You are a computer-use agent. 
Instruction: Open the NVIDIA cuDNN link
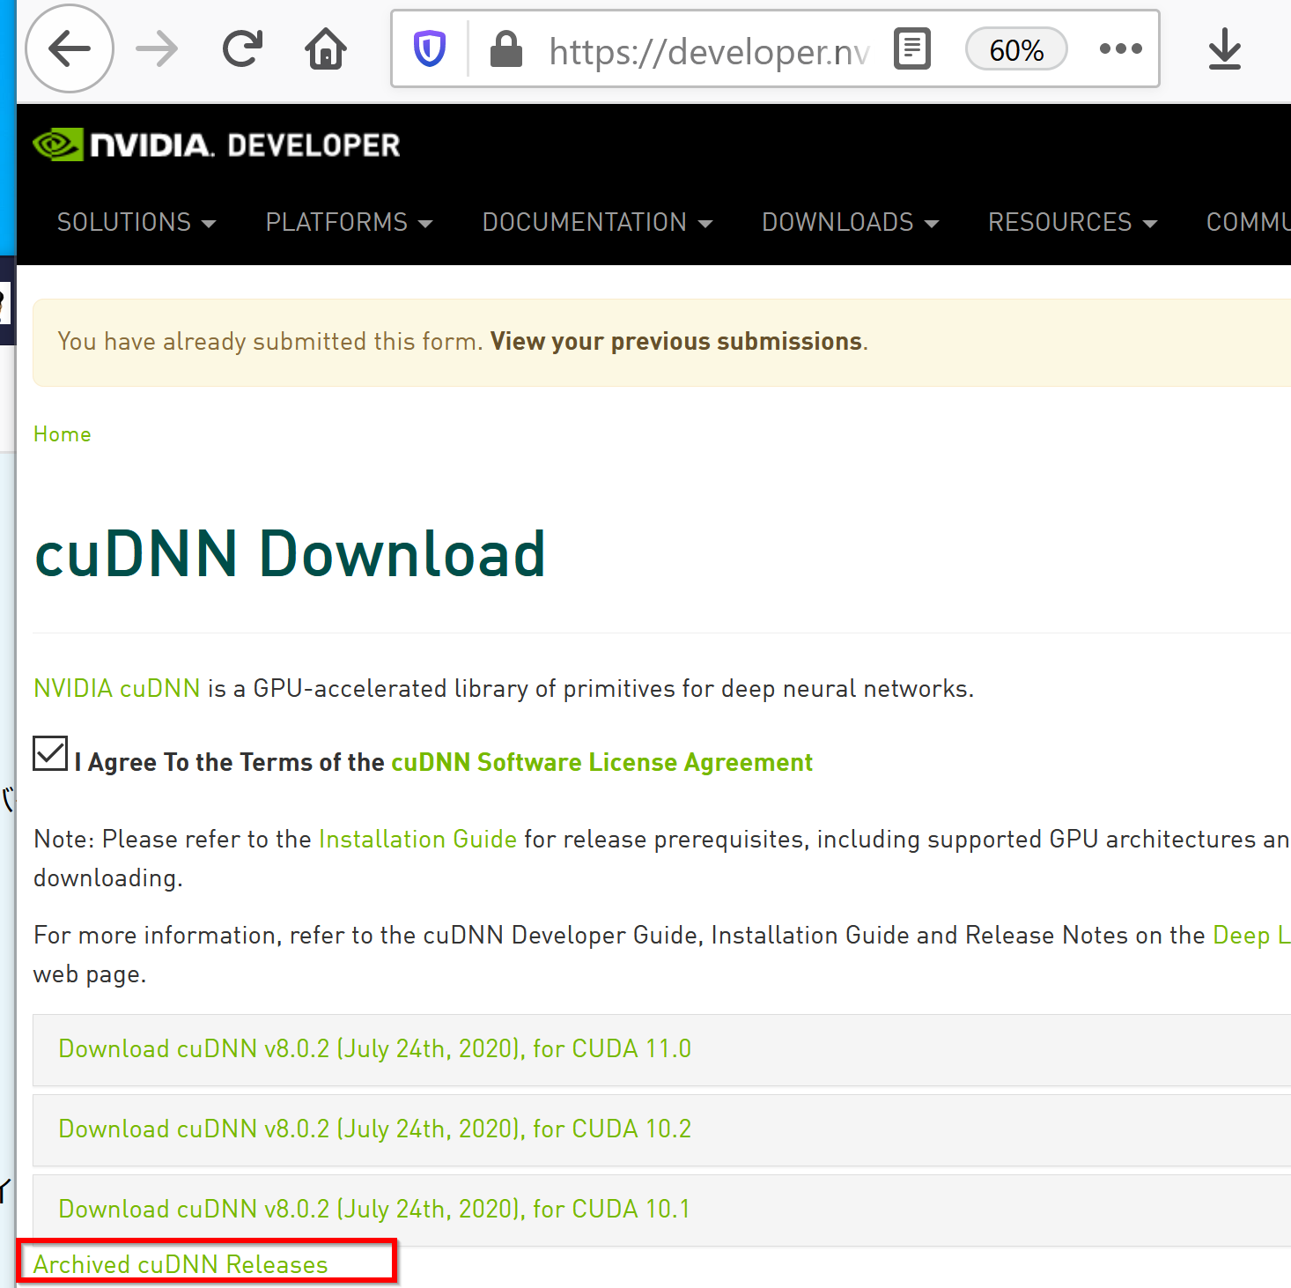pyautogui.click(x=117, y=688)
